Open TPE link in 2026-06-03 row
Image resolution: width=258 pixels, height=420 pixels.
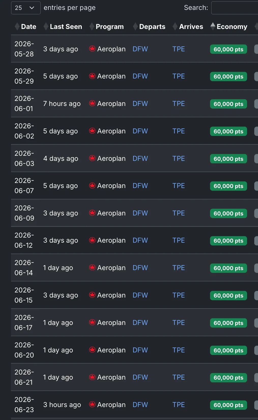179,159
